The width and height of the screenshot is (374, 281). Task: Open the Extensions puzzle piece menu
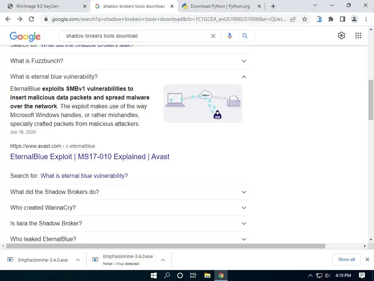pos(331,19)
